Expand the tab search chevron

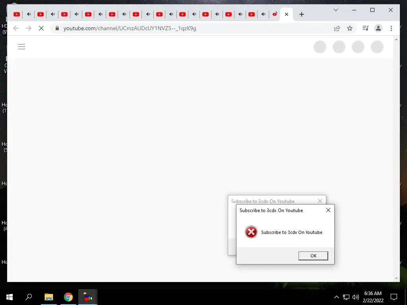[335, 10]
